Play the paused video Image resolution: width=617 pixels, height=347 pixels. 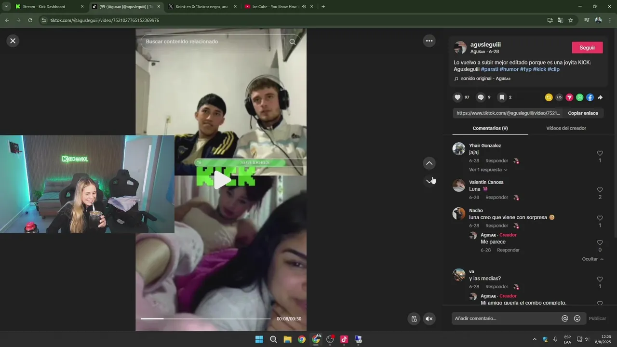click(221, 180)
